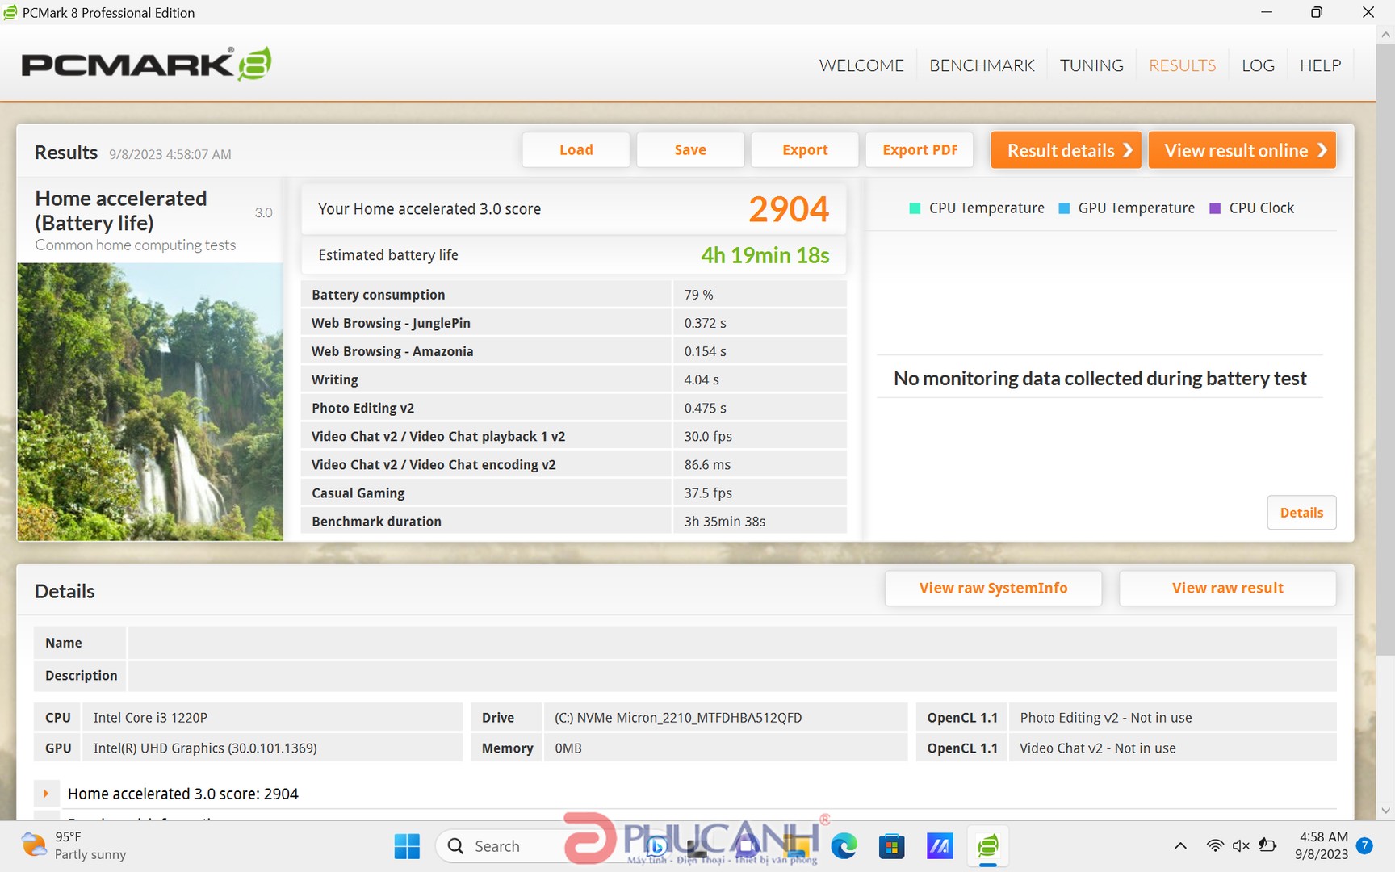Expand Home accelerated 3.0 score row
Image resolution: width=1395 pixels, height=872 pixels.
tap(46, 794)
